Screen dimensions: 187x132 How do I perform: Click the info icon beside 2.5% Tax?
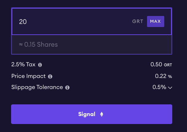point(40,65)
